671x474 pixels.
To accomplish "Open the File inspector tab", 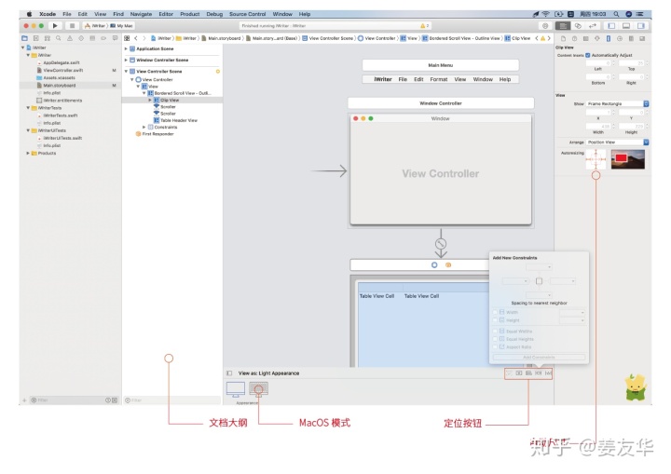I will [x=563, y=38].
